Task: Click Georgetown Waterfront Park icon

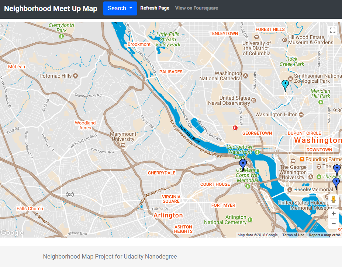Action: tap(258, 152)
